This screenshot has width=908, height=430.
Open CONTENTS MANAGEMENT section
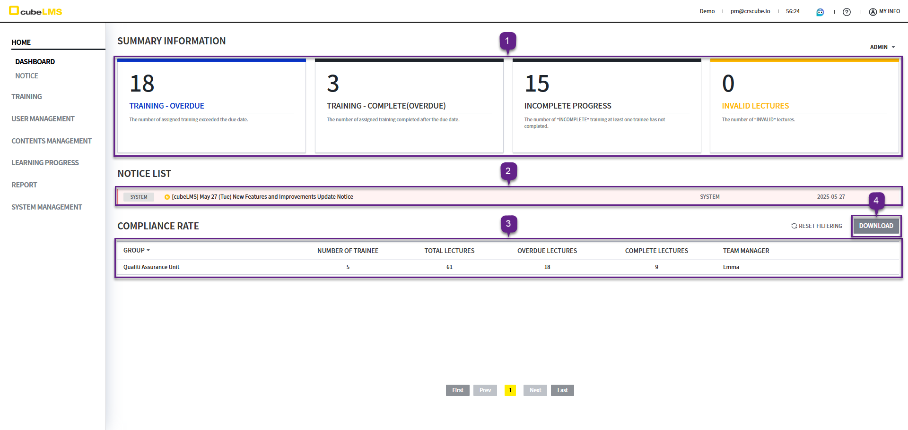click(x=52, y=141)
